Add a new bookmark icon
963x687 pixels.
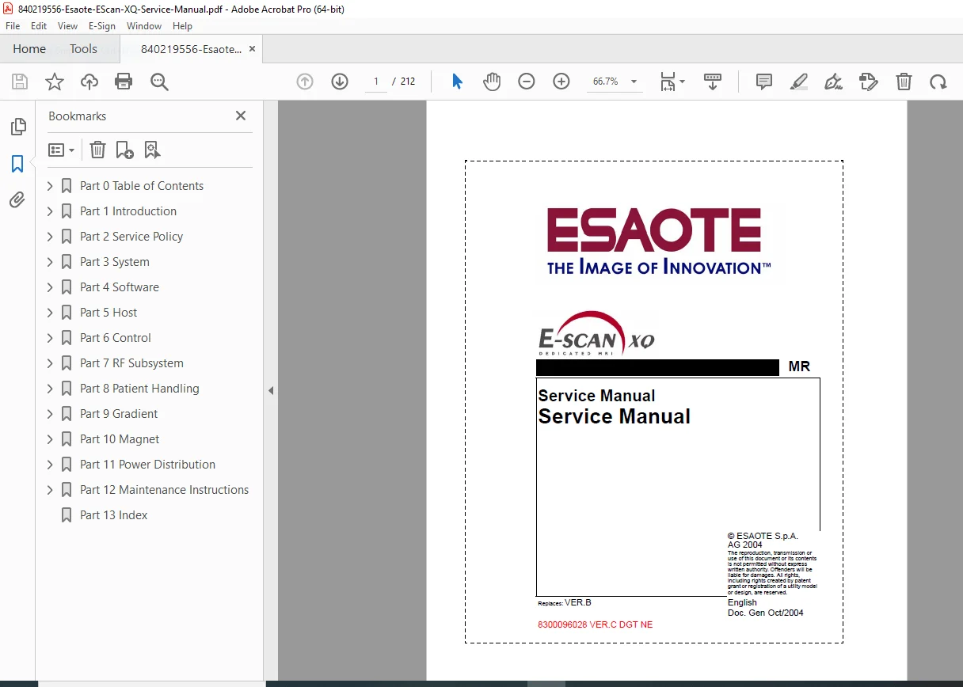pos(124,150)
